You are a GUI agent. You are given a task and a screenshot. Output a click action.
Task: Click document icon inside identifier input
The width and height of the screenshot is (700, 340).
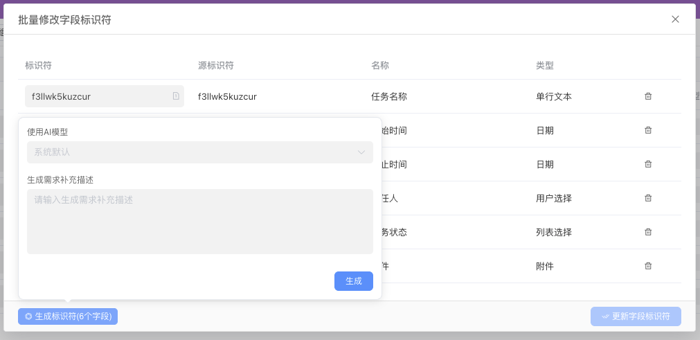[176, 96]
